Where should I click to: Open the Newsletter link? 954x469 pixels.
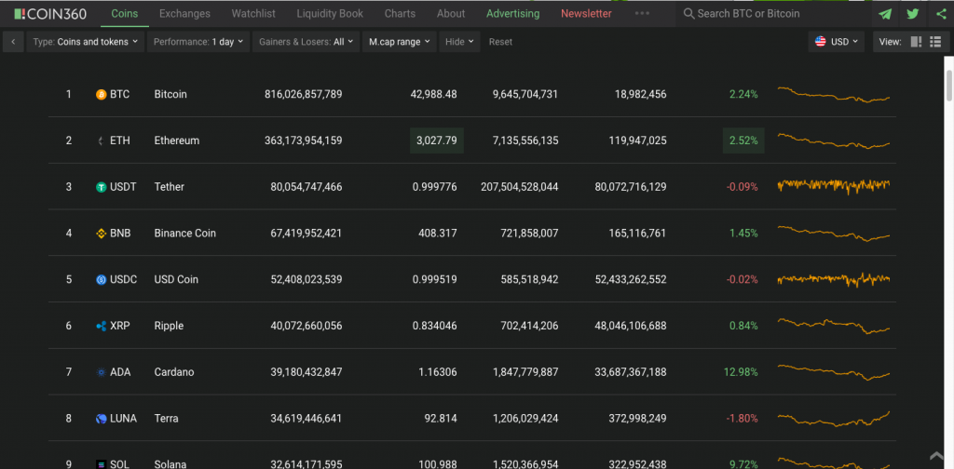(x=587, y=13)
